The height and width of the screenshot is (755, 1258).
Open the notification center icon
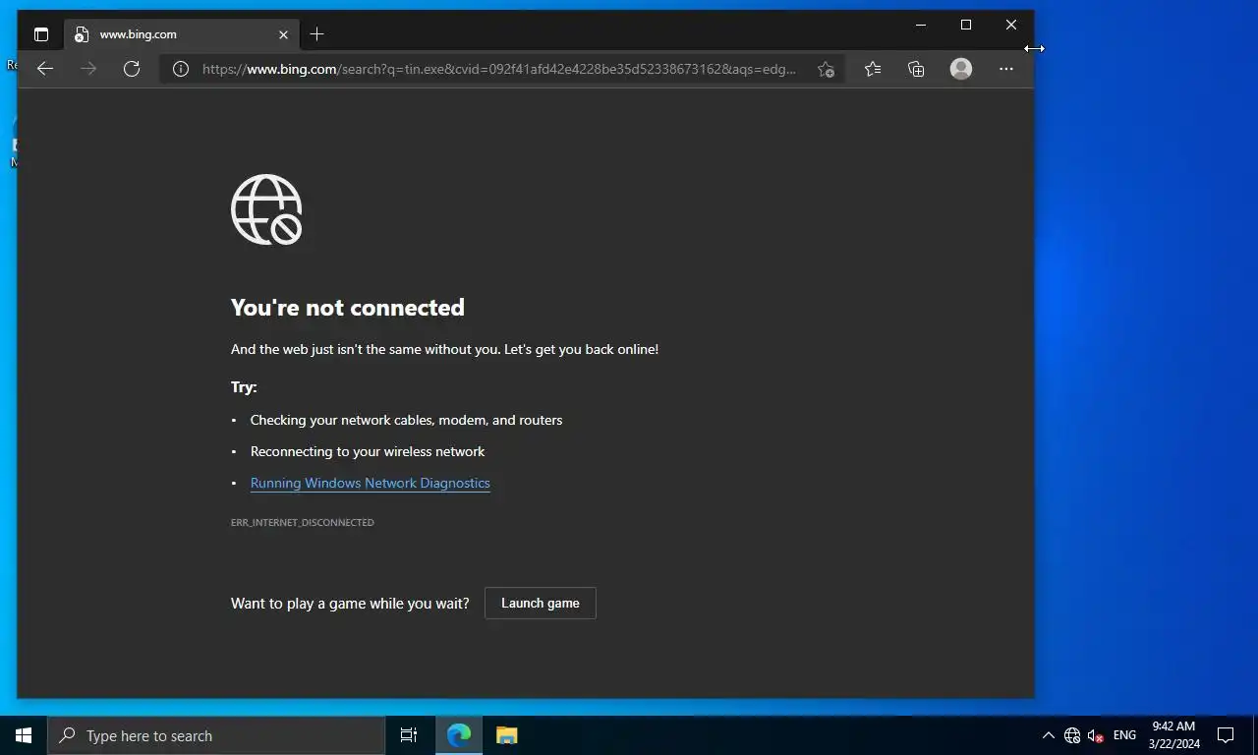(1226, 735)
